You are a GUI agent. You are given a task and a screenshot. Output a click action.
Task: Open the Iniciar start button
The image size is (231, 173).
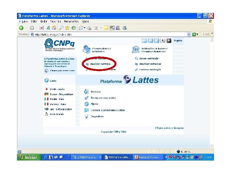click(29, 157)
